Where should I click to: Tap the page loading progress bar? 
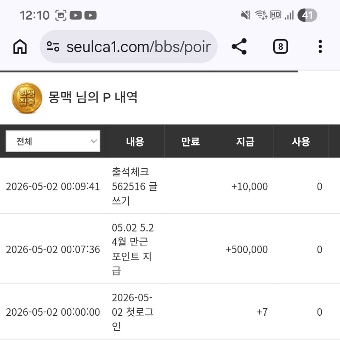click(x=149, y=71)
